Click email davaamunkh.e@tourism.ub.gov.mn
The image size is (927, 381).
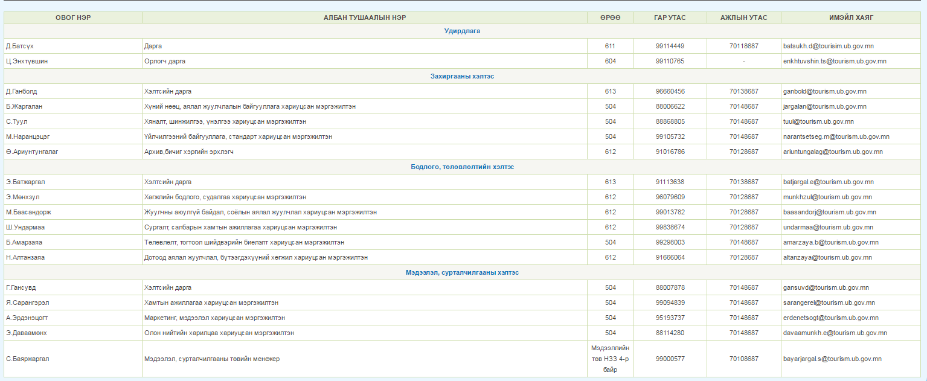pyautogui.click(x=835, y=333)
